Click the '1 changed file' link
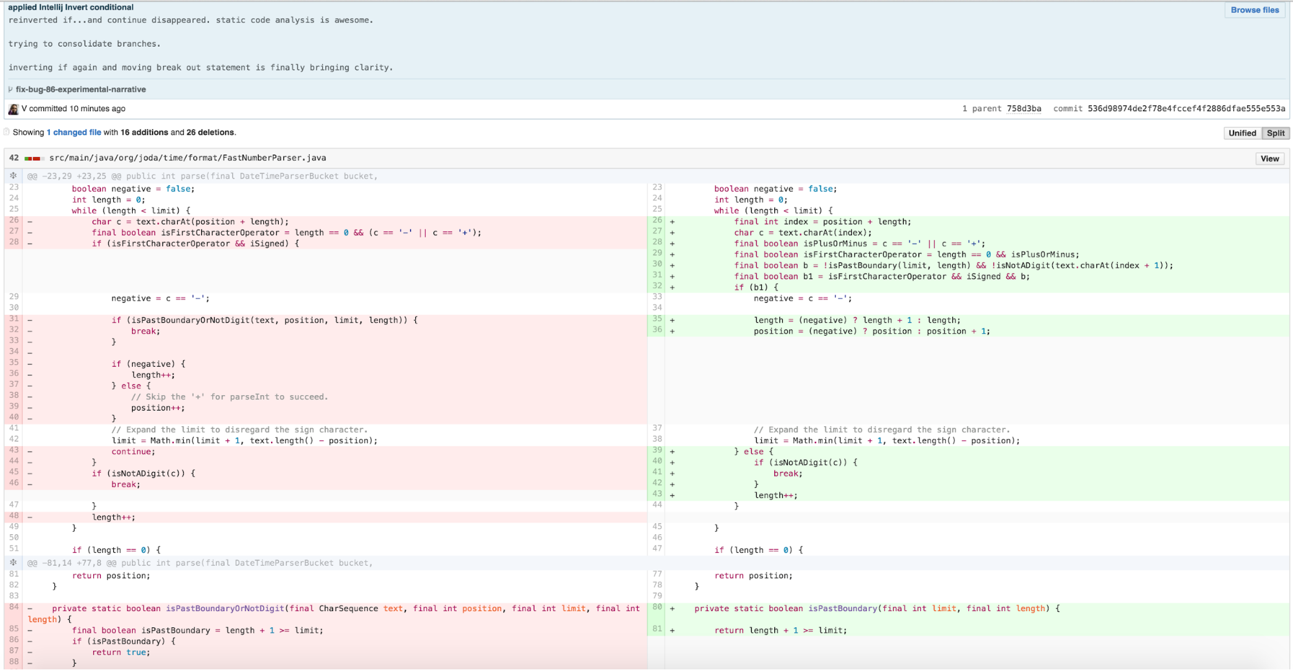 [74, 133]
